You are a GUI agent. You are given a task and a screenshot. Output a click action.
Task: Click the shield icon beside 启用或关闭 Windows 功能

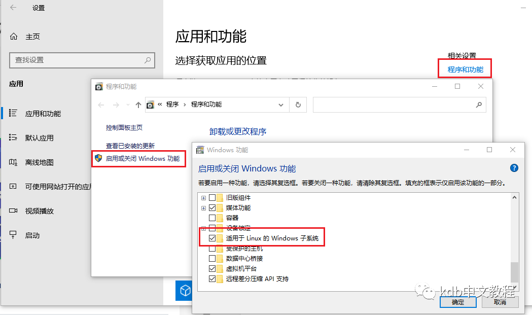pyautogui.click(x=98, y=158)
